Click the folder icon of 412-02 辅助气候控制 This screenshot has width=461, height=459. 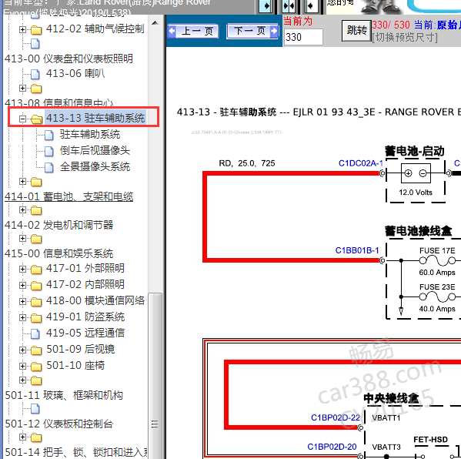pyautogui.click(x=36, y=30)
